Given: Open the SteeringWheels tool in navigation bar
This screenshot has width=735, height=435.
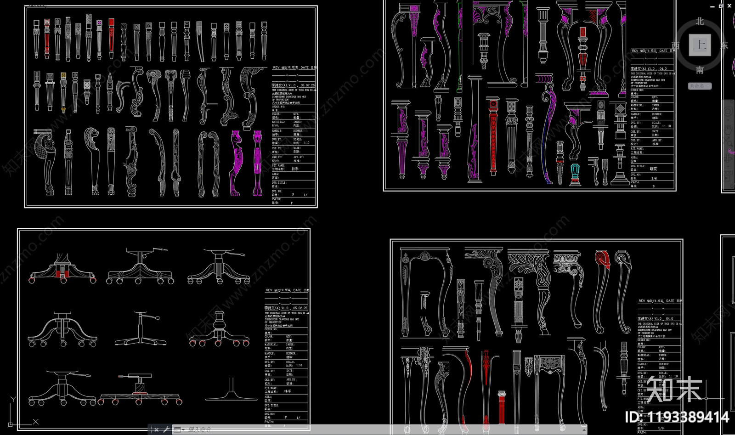Looking at the screenshot, I should [728, 112].
